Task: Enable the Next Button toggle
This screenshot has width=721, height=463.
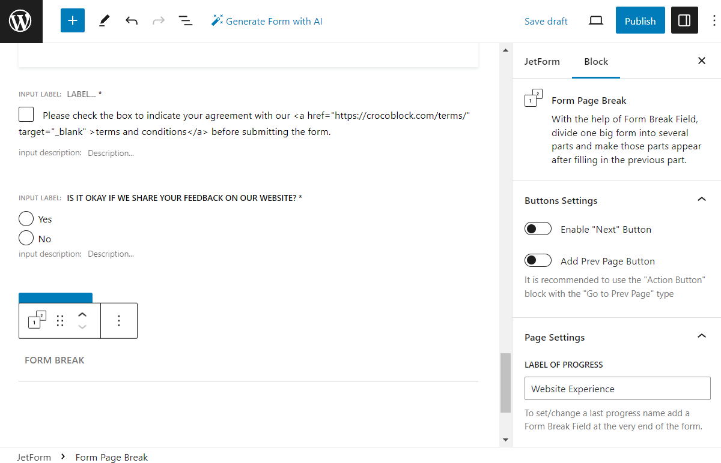Action: [x=538, y=229]
